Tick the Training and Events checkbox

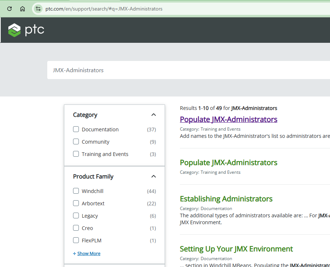click(x=76, y=154)
